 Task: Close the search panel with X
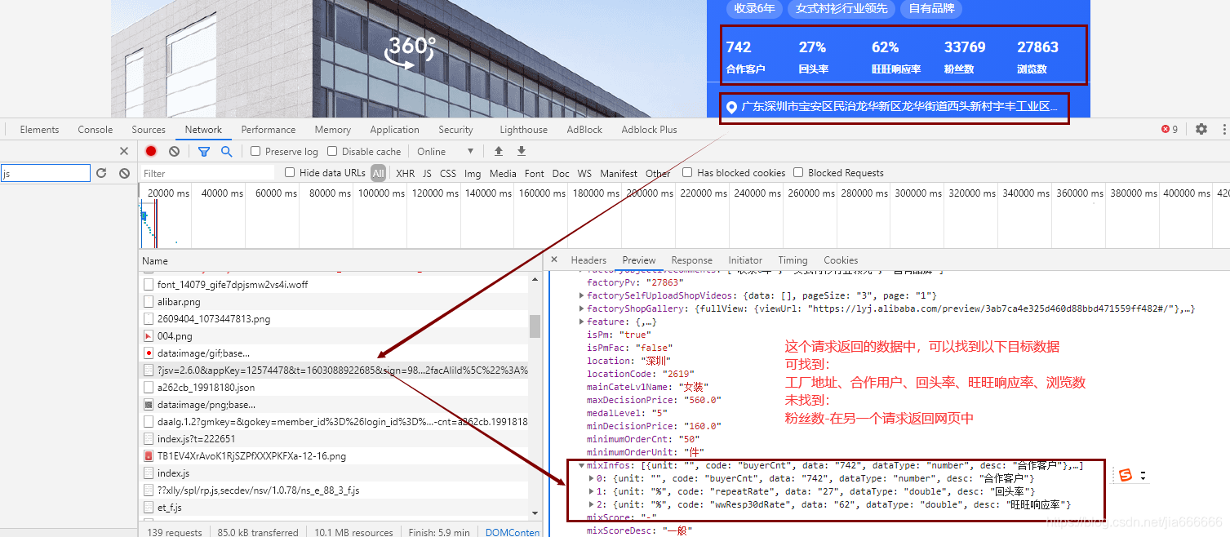click(124, 151)
